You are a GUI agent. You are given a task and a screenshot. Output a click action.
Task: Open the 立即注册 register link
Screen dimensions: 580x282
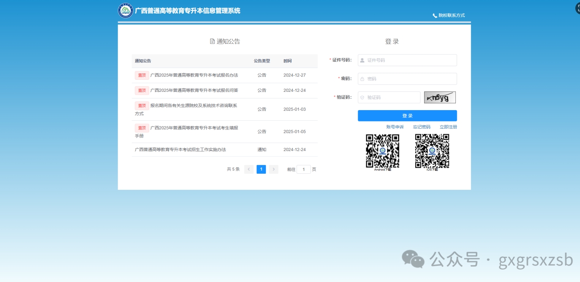point(448,127)
